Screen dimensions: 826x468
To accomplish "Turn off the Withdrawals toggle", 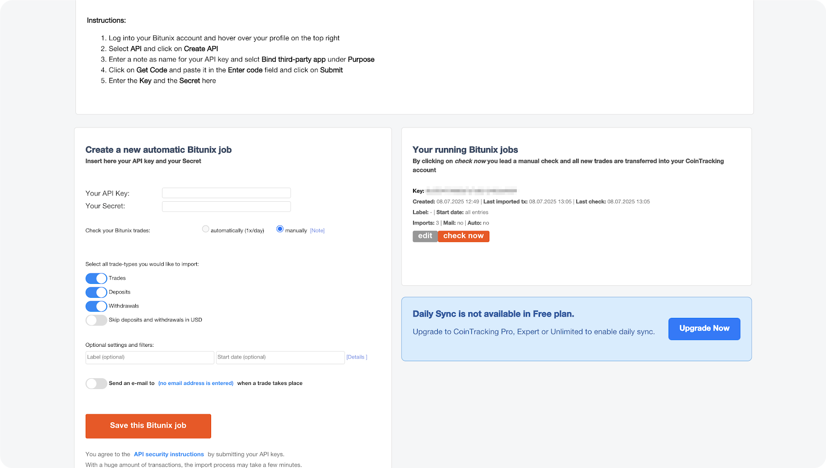I will click(x=96, y=305).
